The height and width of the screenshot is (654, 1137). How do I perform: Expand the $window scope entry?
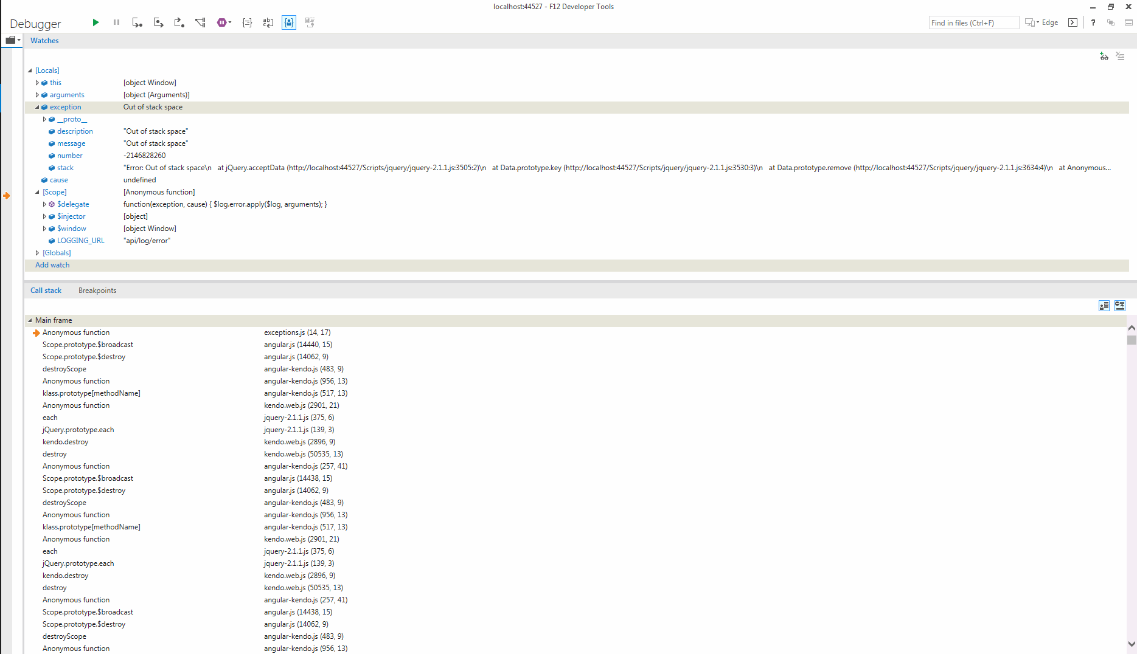tap(44, 229)
